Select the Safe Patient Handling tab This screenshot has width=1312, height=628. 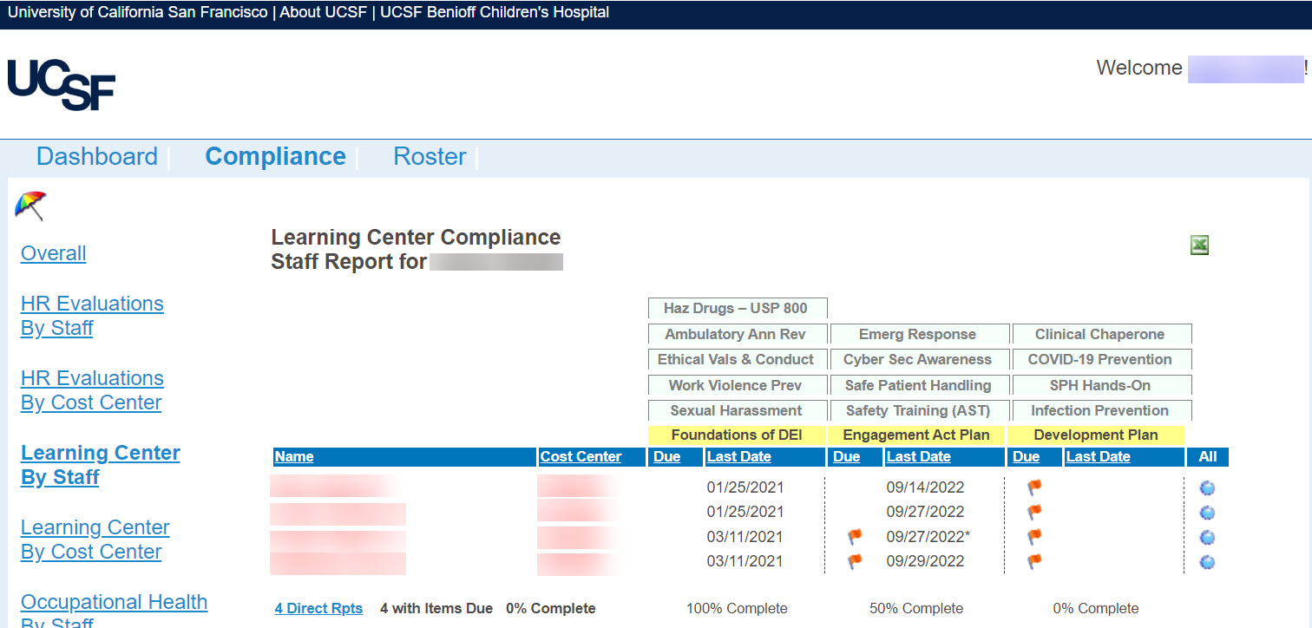920,385
